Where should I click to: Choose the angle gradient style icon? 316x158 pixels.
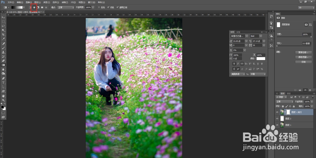pos(38,8)
